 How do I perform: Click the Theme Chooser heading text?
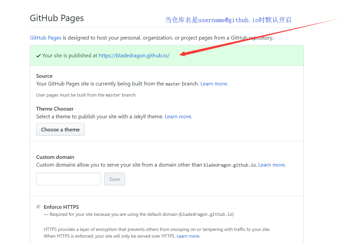pos(55,109)
